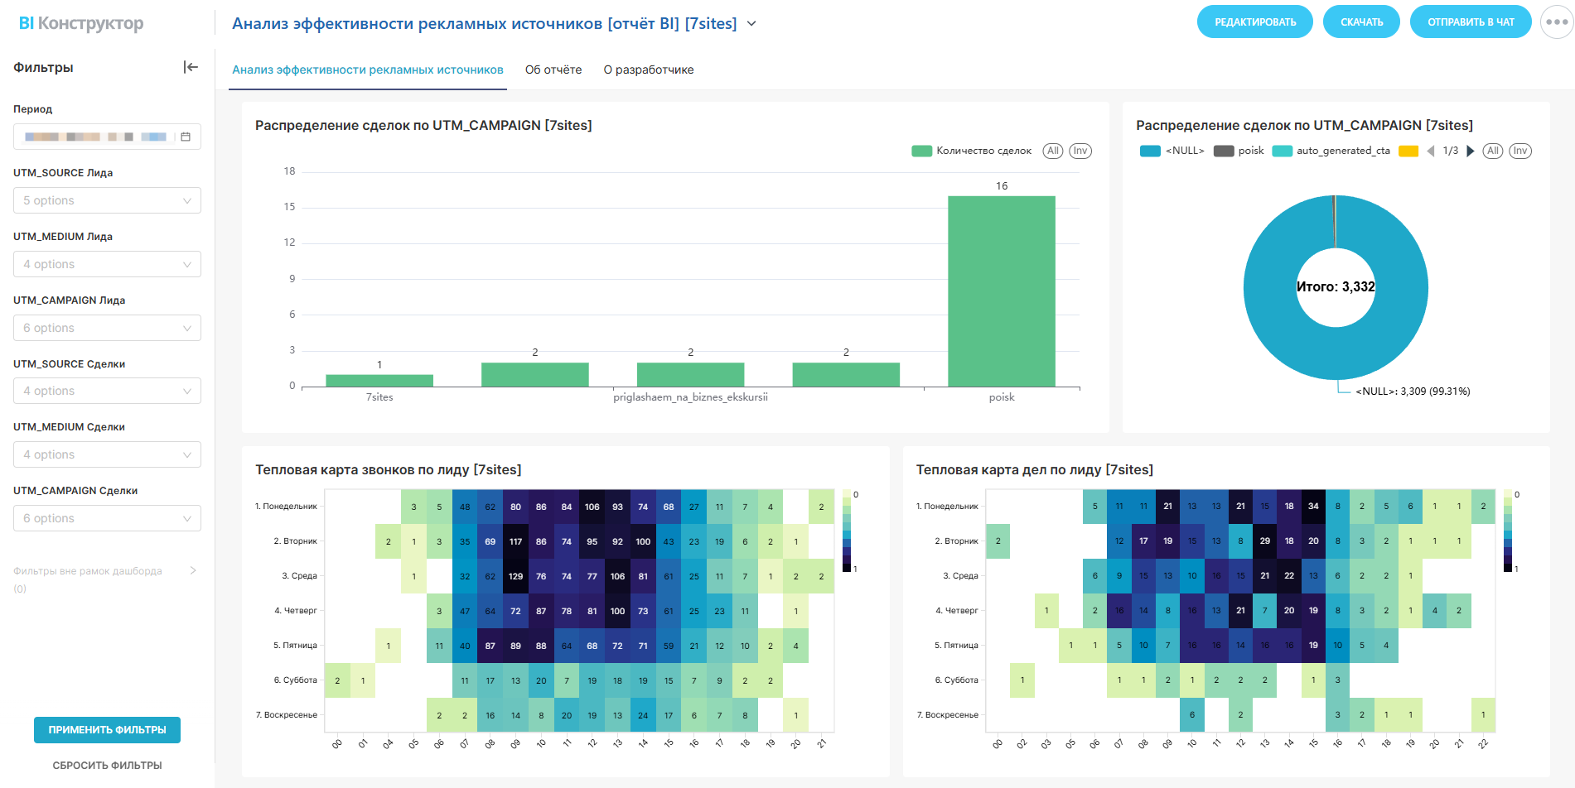Click the bar chart Inv legend button
Screen dimensions: 1575x788
[1080, 151]
